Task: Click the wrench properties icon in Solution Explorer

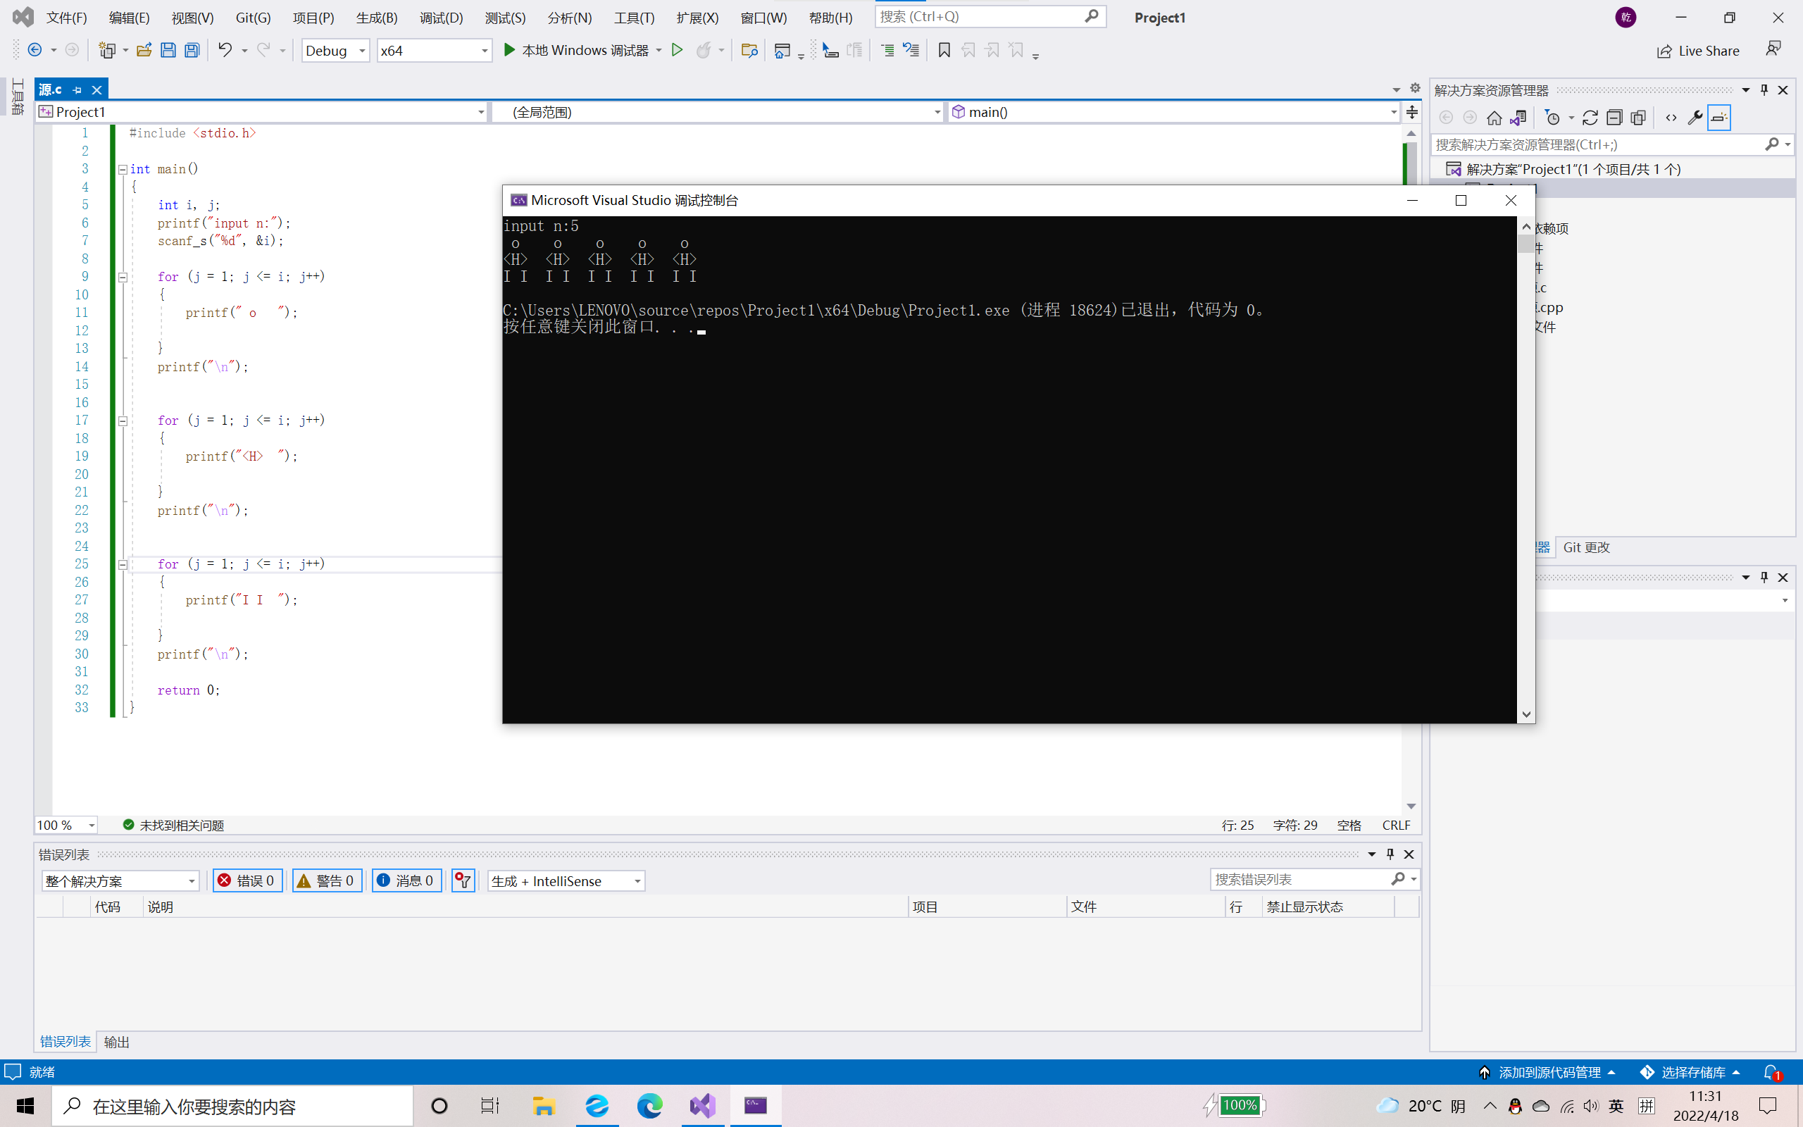Action: tap(1695, 118)
